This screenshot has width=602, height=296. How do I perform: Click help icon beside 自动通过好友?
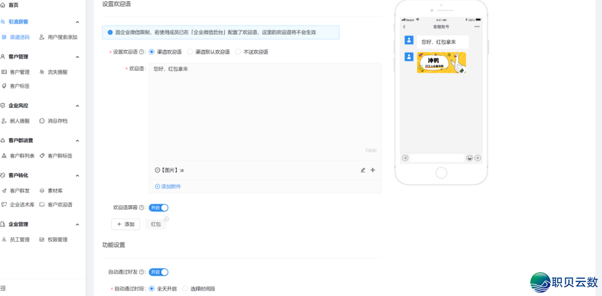[x=141, y=272]
